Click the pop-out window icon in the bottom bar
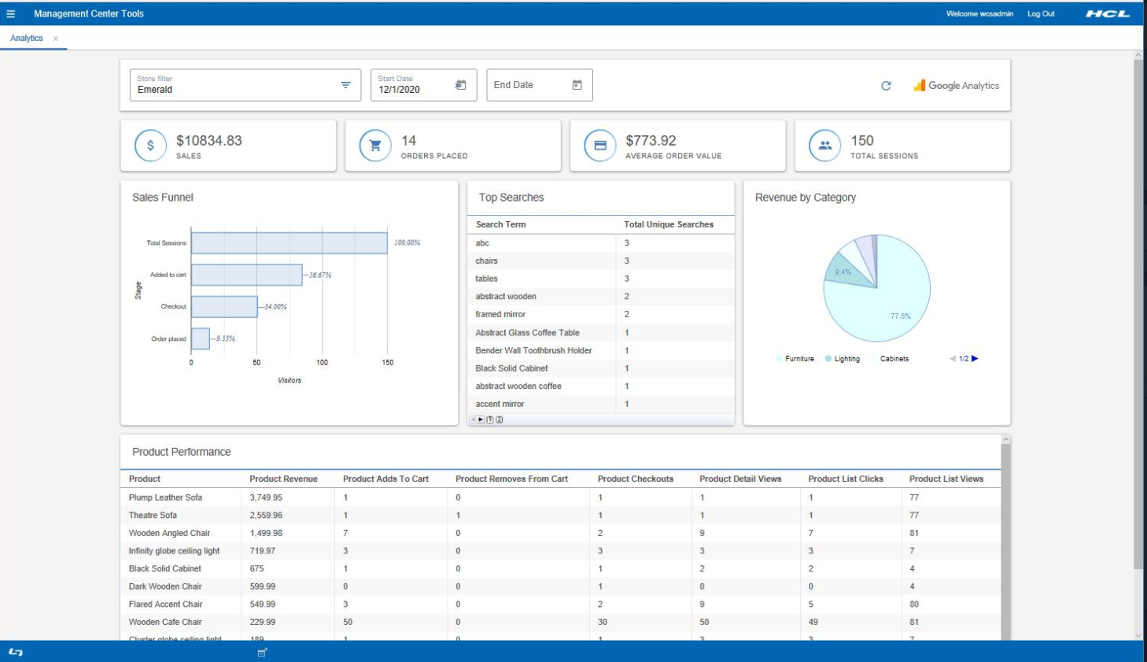The image size is (1147, 662). (263, 652)
